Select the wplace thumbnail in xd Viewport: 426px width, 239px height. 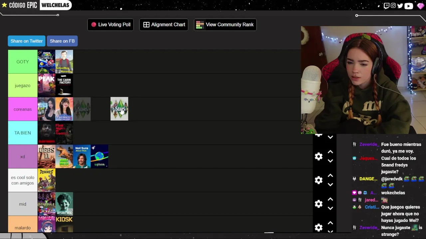(x=100, y=156)
